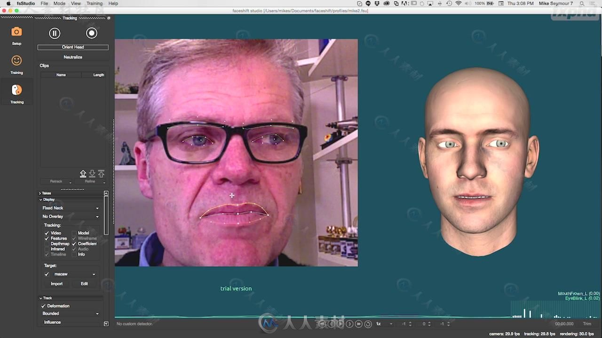Open the Dropbox menu bar icon
The height and width of the screenshot is (338, 602).
pos(377,3)
